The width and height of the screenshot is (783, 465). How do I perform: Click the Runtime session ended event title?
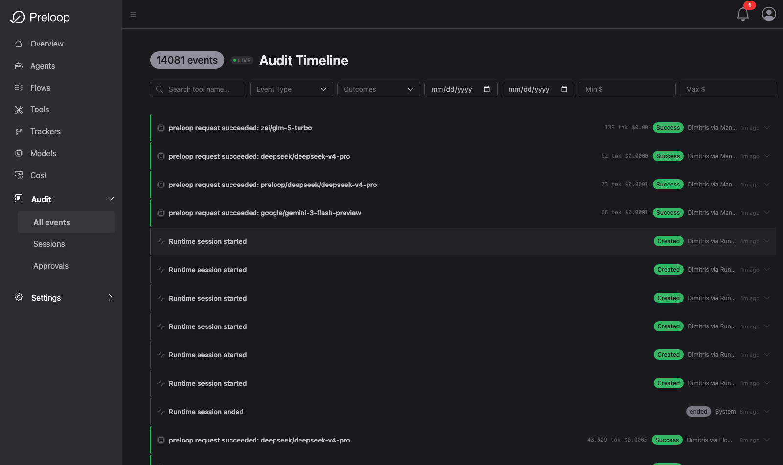206,412
